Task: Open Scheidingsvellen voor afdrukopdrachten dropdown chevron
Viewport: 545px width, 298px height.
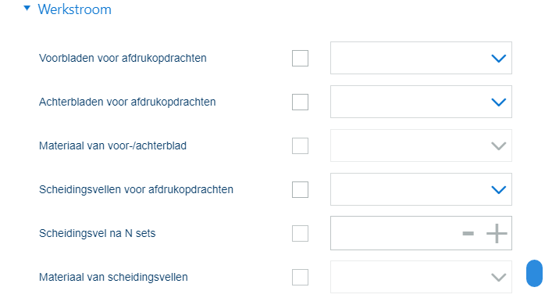Action: pyautogui.click(x=498, y=190)
